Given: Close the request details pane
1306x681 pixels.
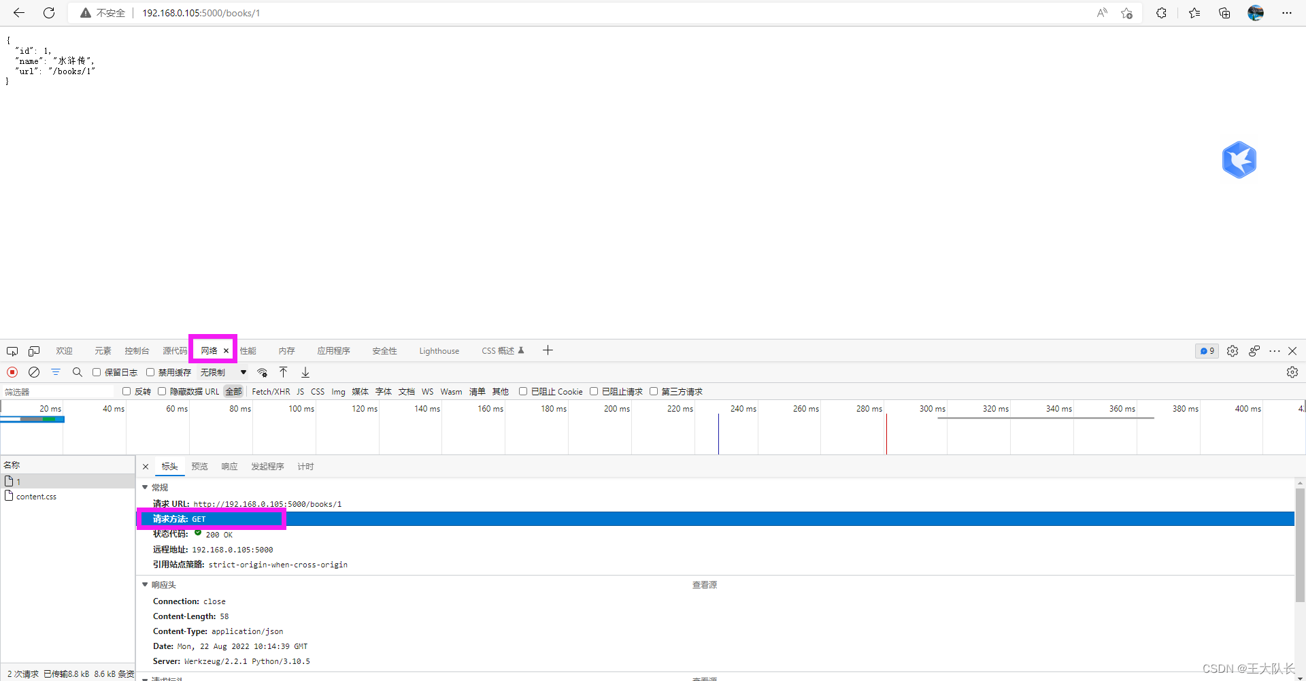Looking at the screenshot, I should click(x=146, y=467).
